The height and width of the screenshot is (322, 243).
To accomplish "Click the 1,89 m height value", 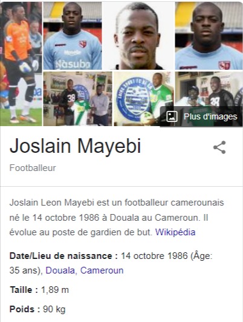I will (55, 290).
